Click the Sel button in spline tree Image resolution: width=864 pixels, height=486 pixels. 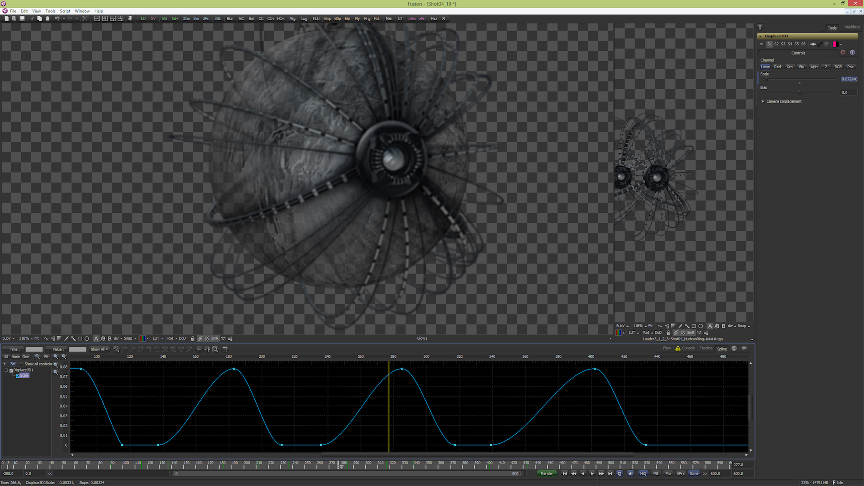(13, 364)
